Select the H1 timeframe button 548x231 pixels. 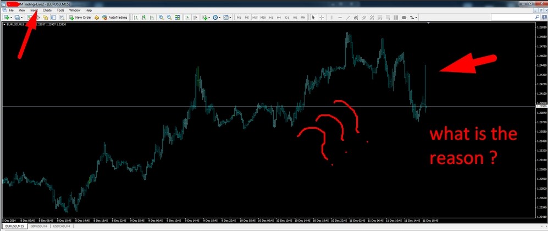point(271,17)
